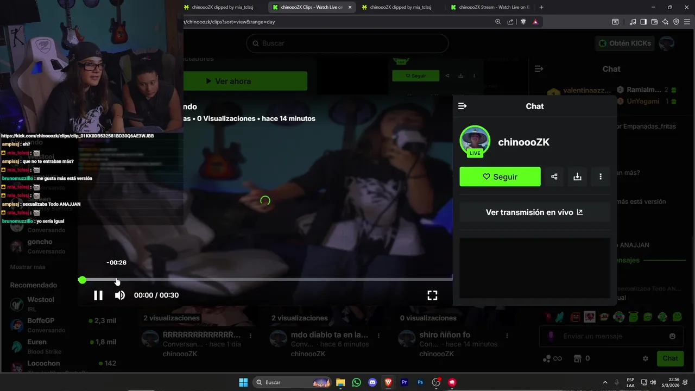Open media playback music note icon

(x=633, y=22)
